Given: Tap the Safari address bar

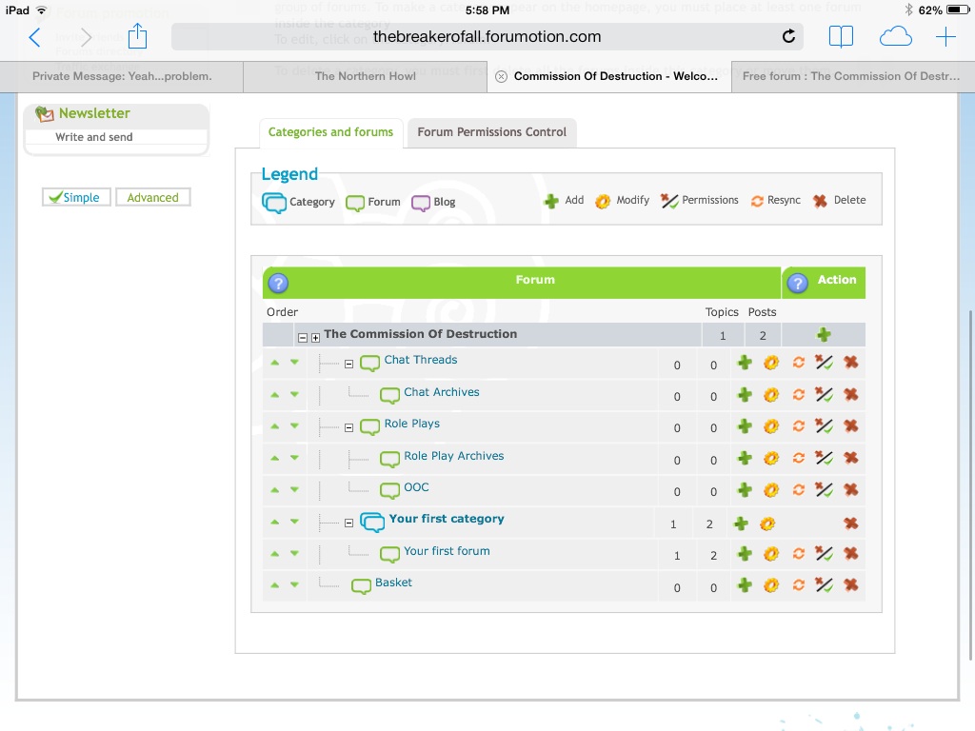Looking at the screenshot, I should (487, 37).
